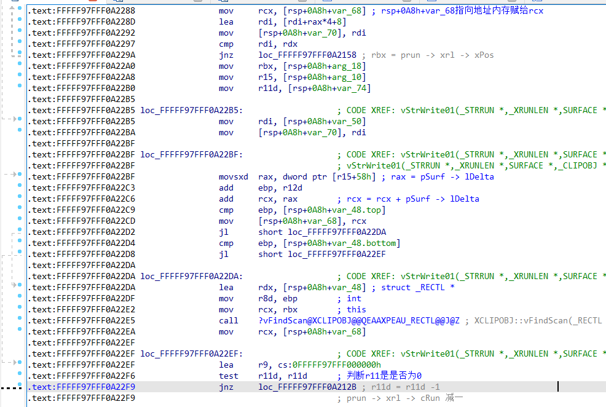Click the 'struct _RECTL *' comment

coord(418,287)
